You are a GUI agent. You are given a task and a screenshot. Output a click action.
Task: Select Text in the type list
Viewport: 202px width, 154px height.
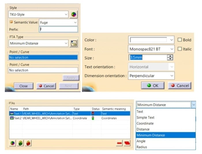coord(166,112)
